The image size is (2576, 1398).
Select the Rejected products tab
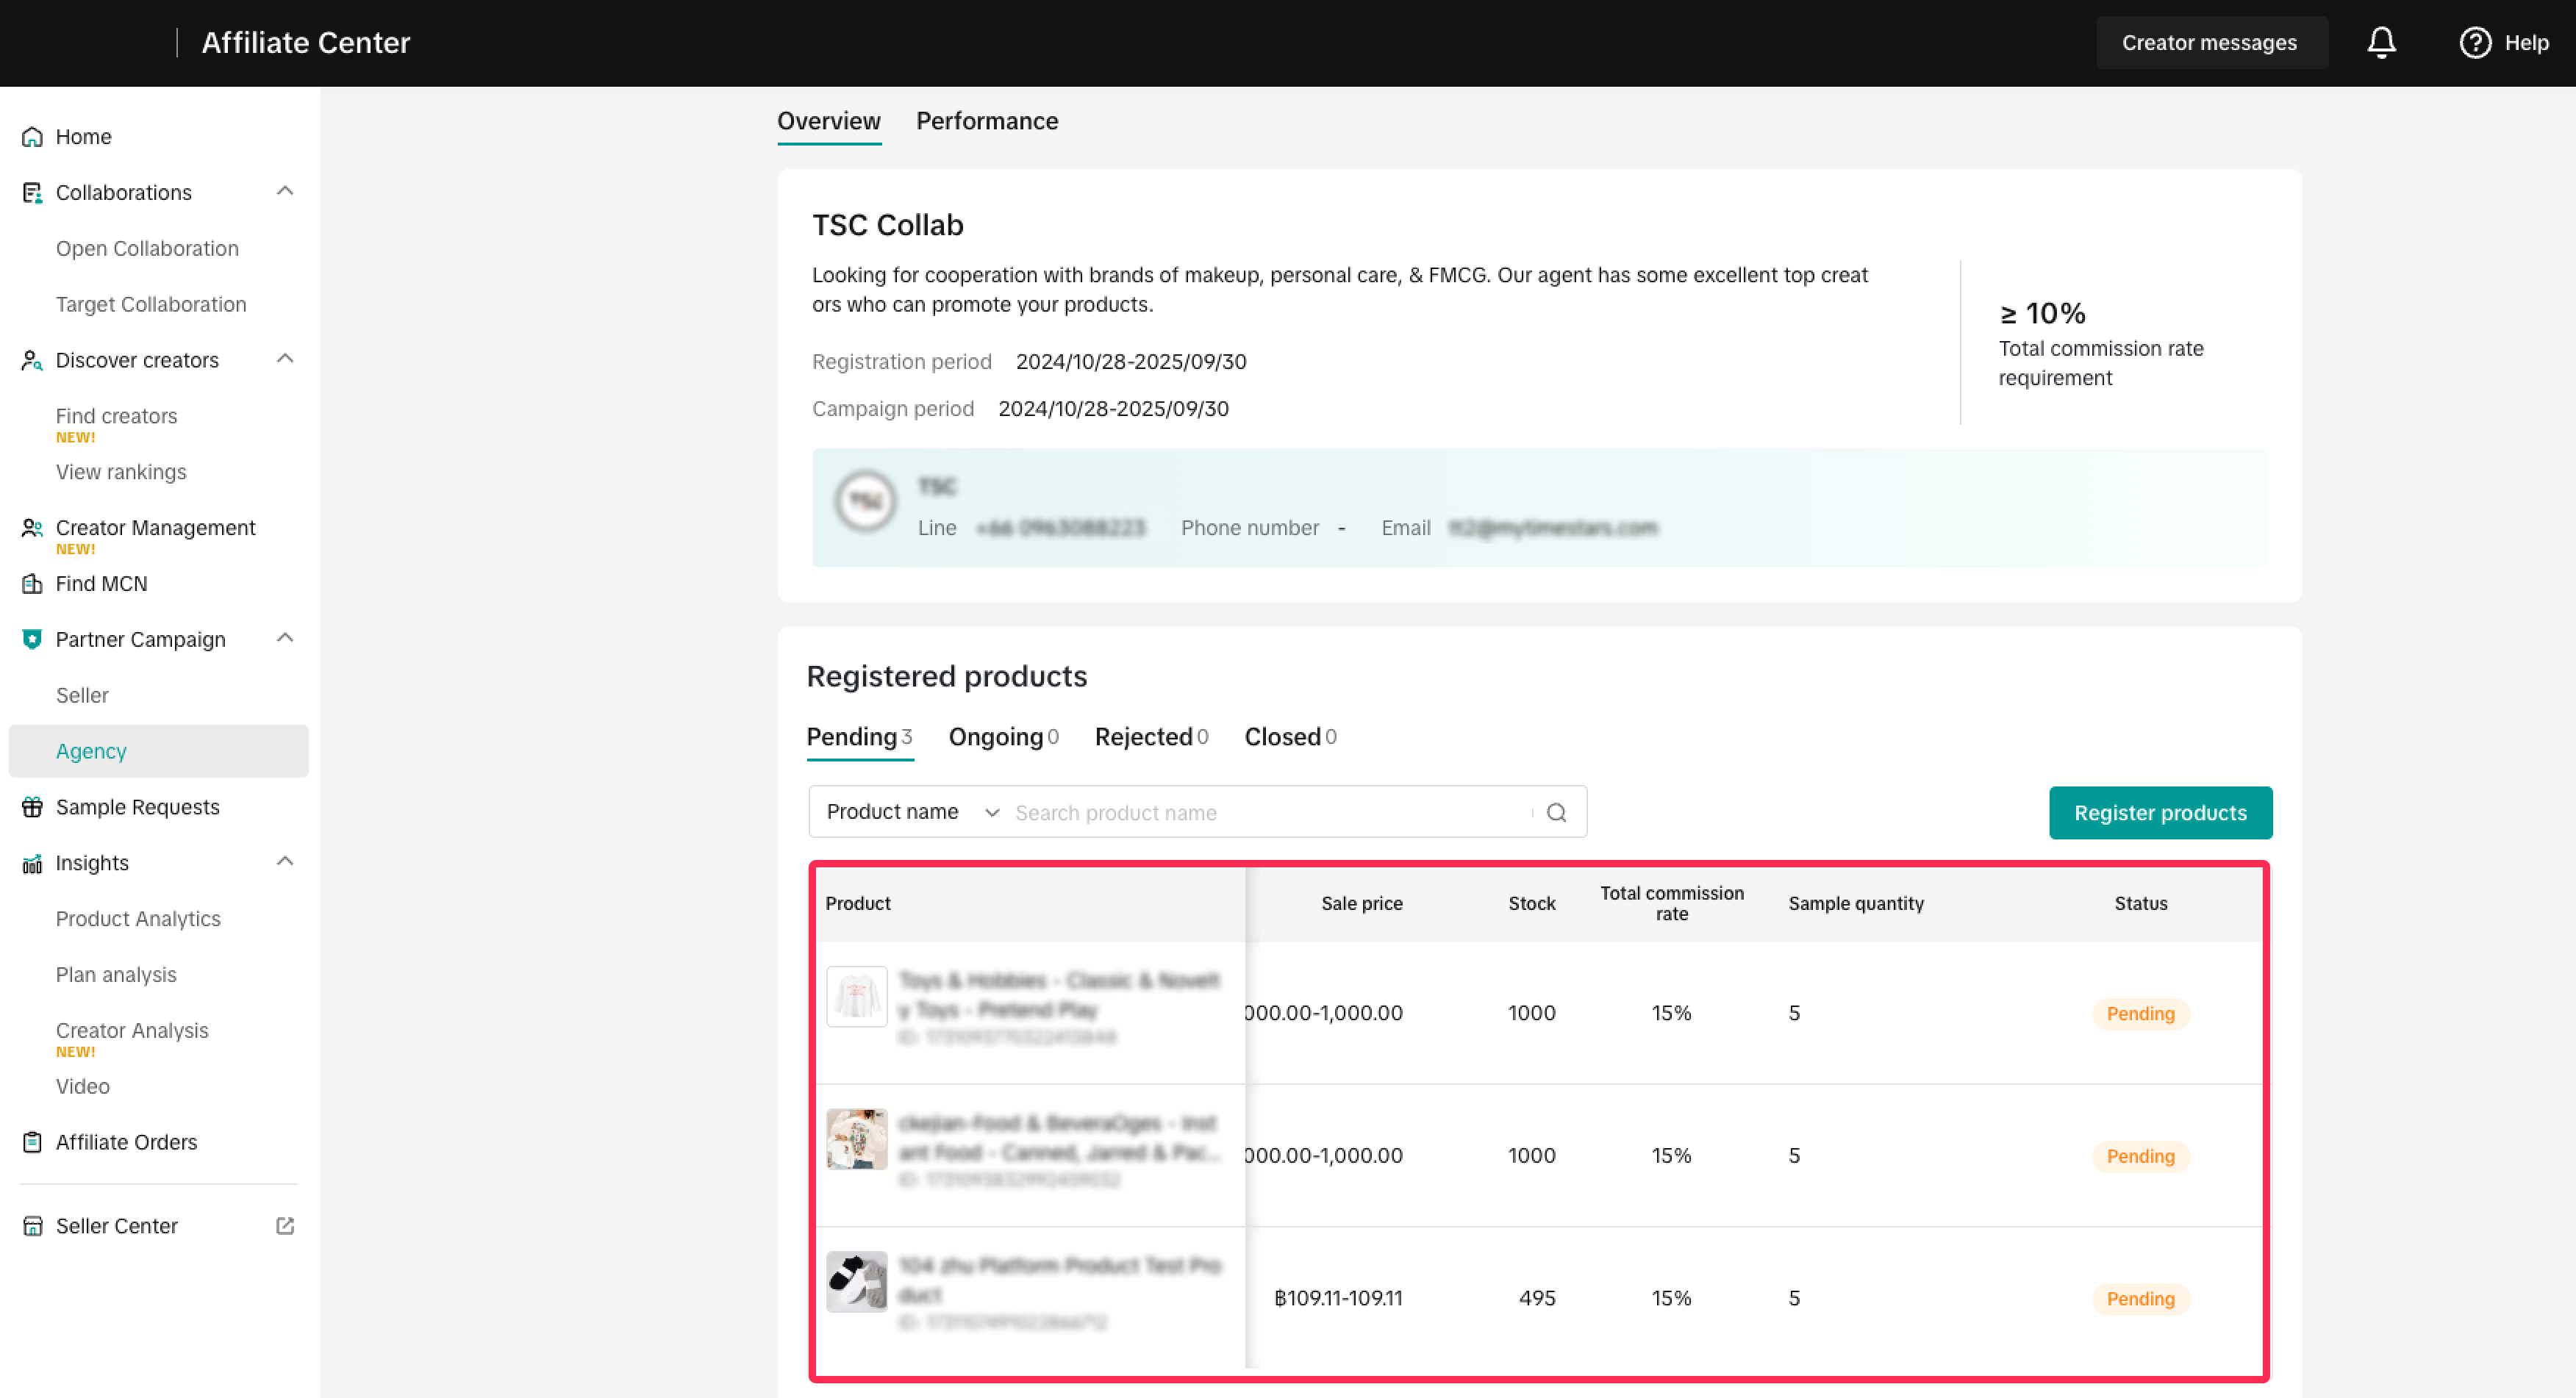[x=1150, y=737]
